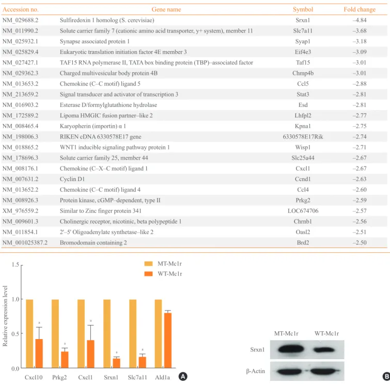Viewport: 390px width, 384px height.
Task: Click accession NM_001025387.2
Action: pos(25,242)
